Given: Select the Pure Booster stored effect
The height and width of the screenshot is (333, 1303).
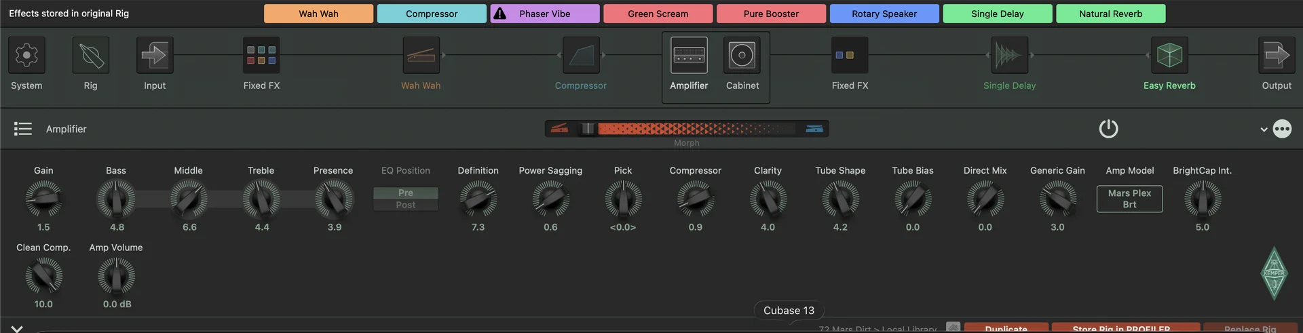Looking at the screenshot, I should 771,14.
